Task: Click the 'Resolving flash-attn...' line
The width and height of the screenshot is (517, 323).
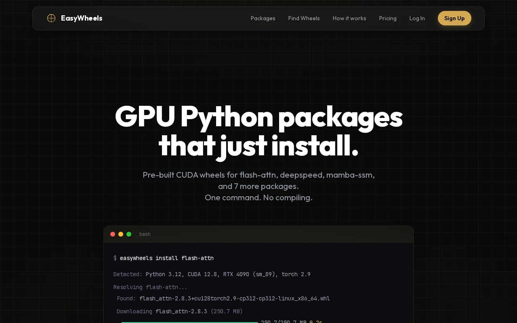Action: [x=150, y=287]
